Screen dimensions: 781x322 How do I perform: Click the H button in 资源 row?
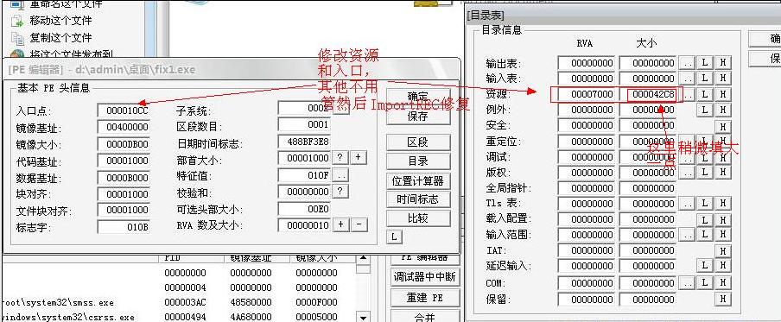722,94
